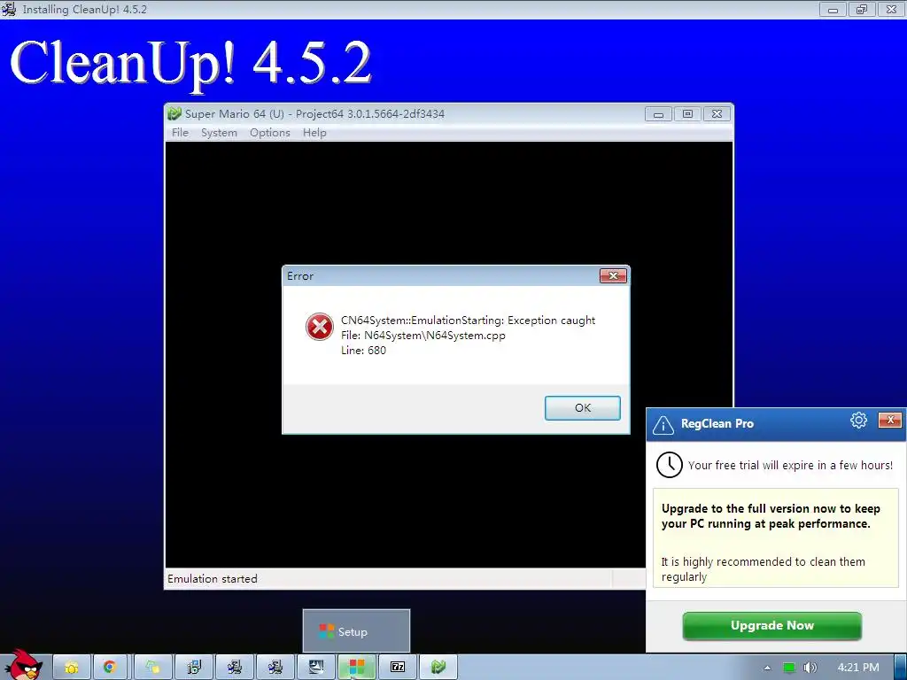Viewport: 907px width, 680px height.
Task: Click 'Line: 680' error text
Action: coord(363,351)
